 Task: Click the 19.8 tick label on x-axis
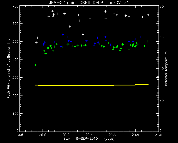pos(20,135)
